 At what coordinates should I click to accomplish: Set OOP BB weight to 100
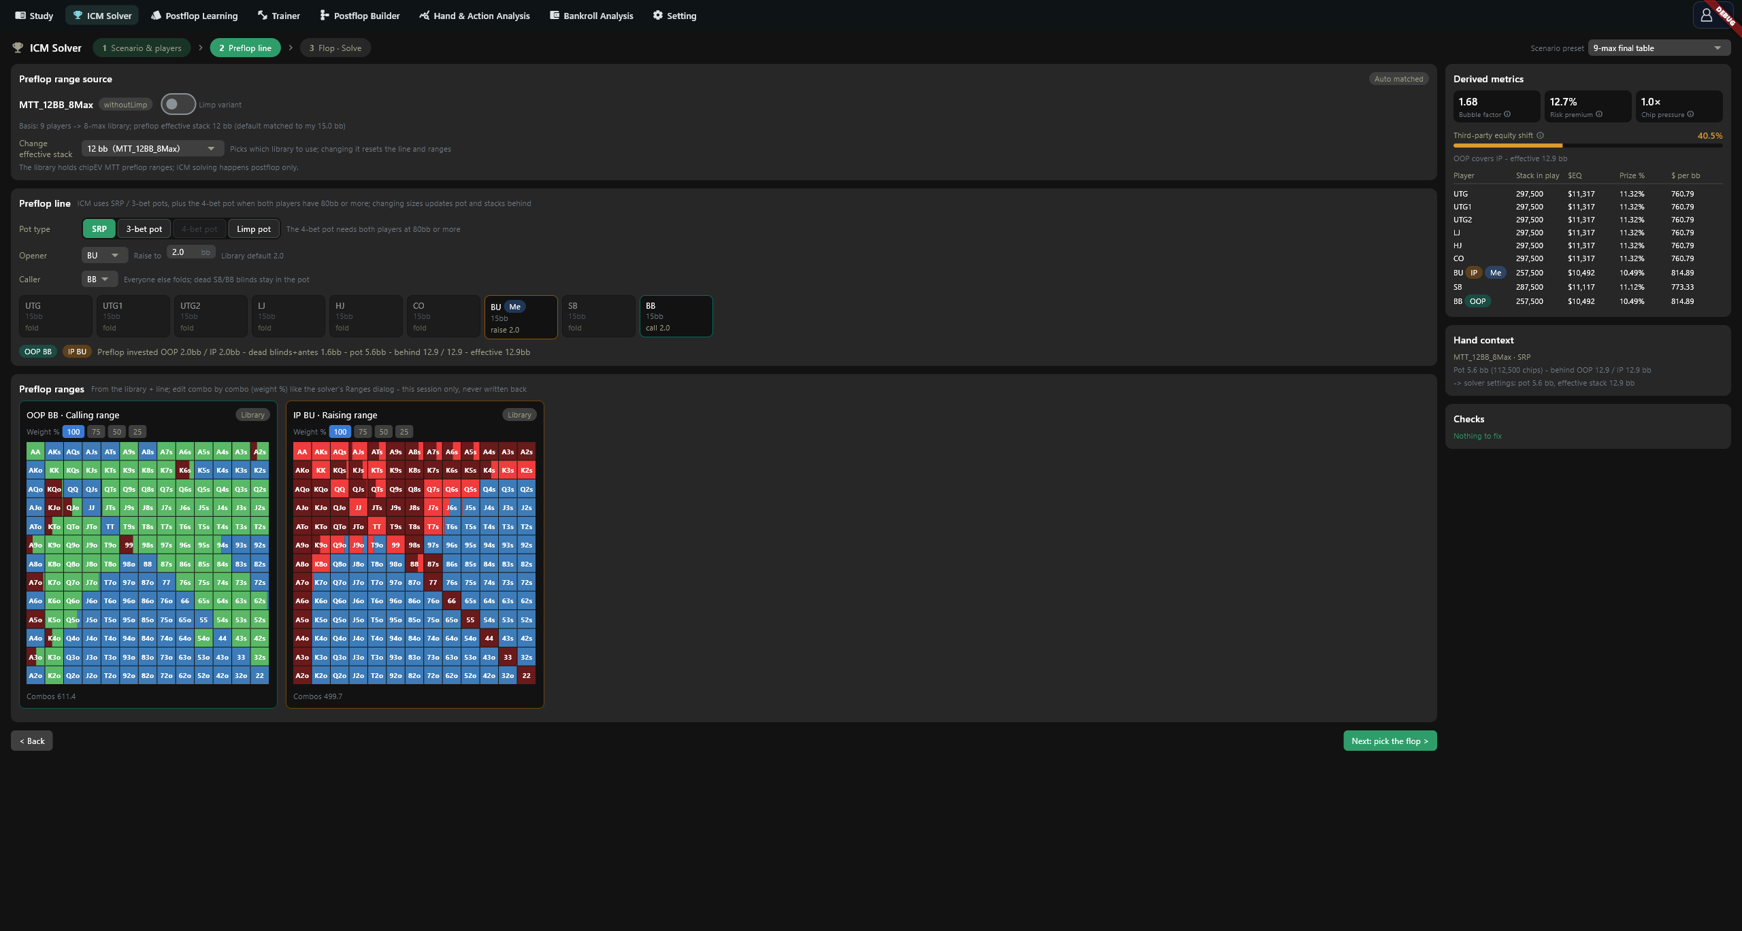[73, 432]
